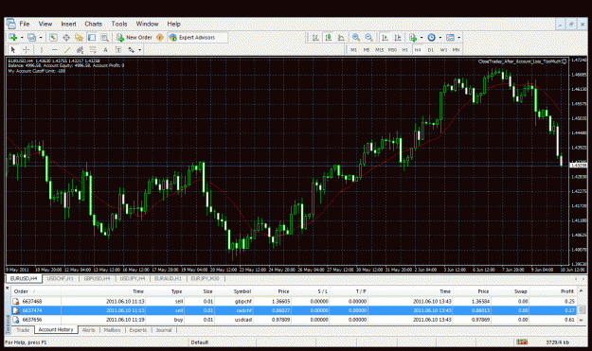The image size is (592, 351).
Task: Expand the Templates dropdown arrow
Action: [x=458, y=38]
